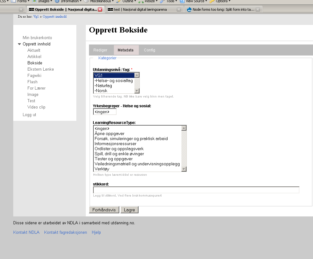This screenshot has height=259, width=313.
Task: Select 'Verktøy' resource type
Action: tap(138, 169)
